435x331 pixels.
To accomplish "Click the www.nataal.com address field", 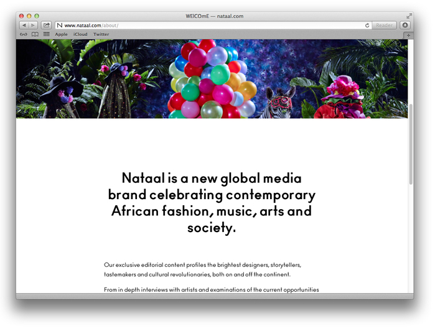I will (x=212, y=26).
